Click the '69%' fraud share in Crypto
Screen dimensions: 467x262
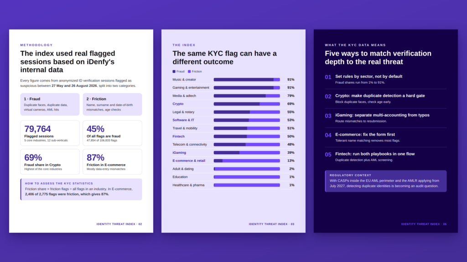pos(33,157)
